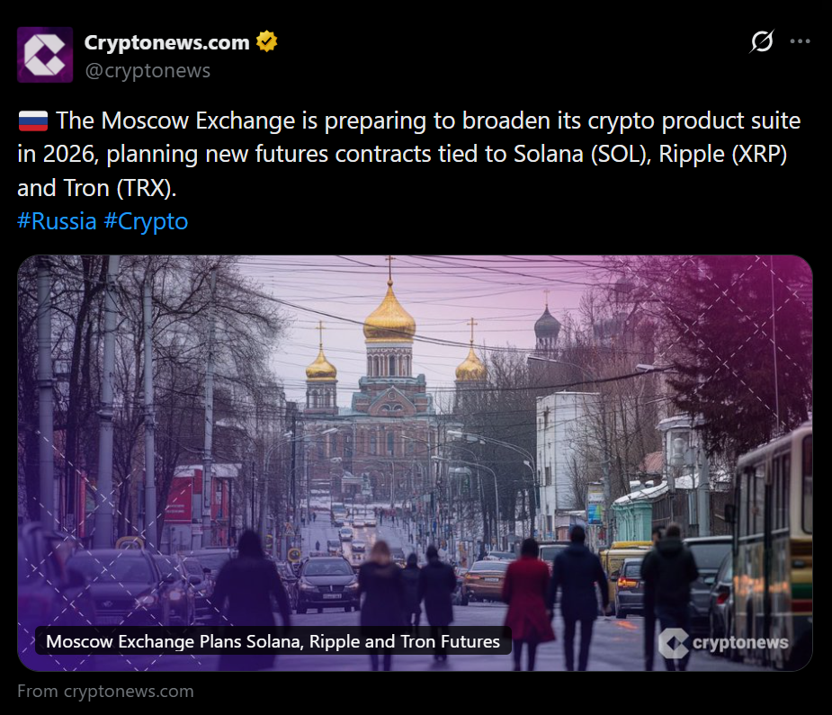
Task: Visit the @cryptonews handle
Action: [147, 70]
